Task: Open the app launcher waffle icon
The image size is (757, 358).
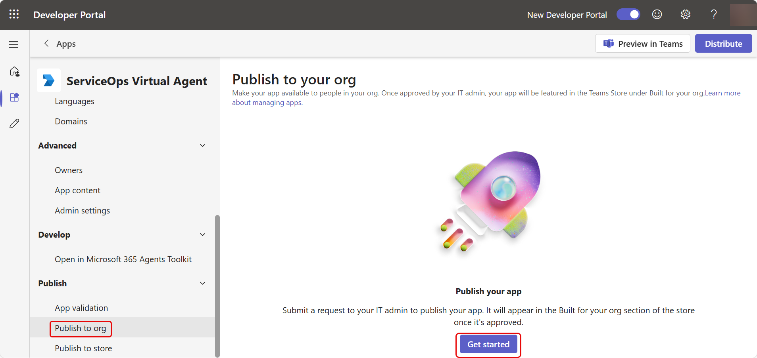Action: pyautogui.click(x=14, y=15)
